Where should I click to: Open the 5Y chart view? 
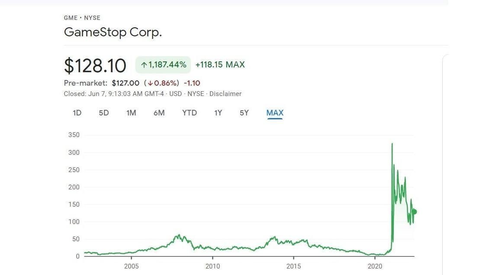tap(244, 112)
